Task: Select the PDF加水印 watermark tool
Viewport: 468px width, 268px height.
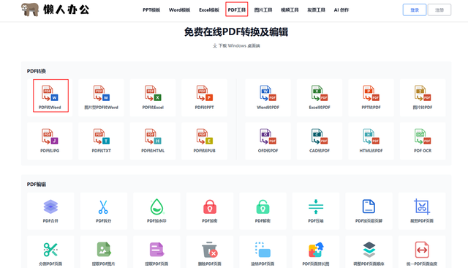Action: [x=156, y=211]
